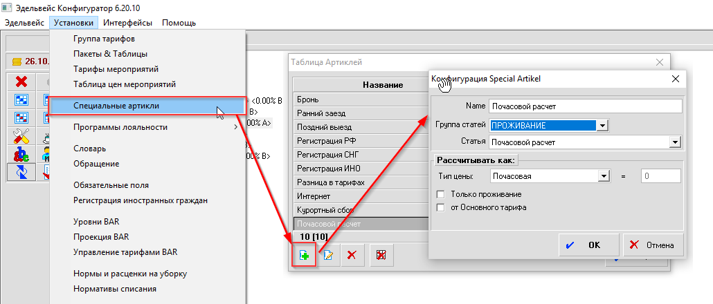Click the Name input field
Image resolution: width=713 pixels, height=304 pixels.
585,106
